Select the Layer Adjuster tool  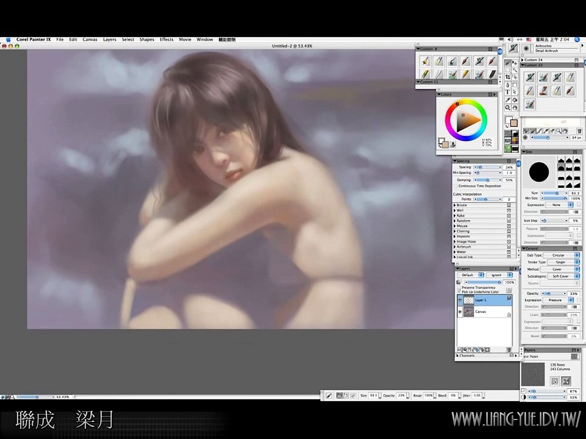click(515, 63)
